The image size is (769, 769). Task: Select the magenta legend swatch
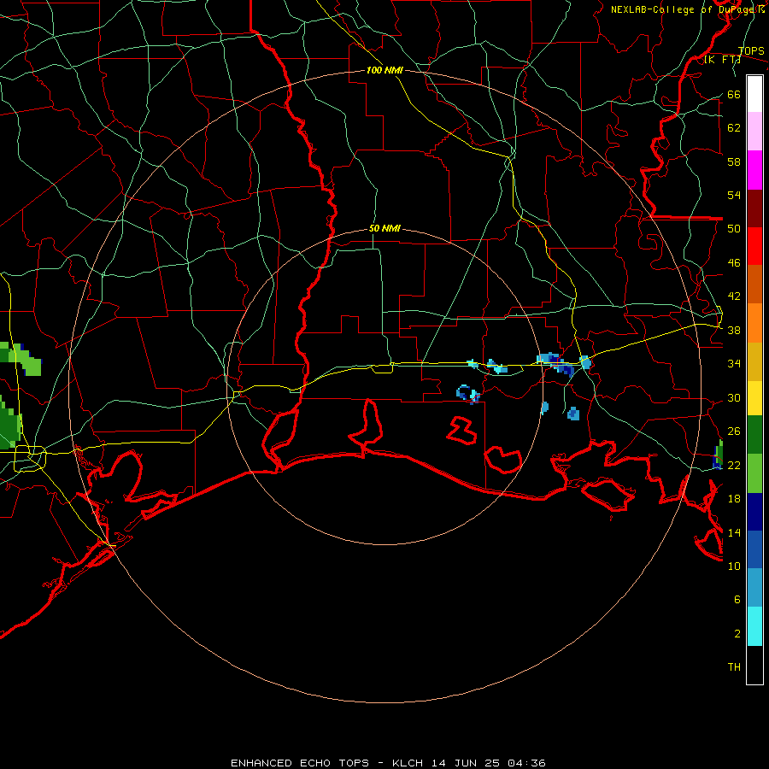(754, 170)
